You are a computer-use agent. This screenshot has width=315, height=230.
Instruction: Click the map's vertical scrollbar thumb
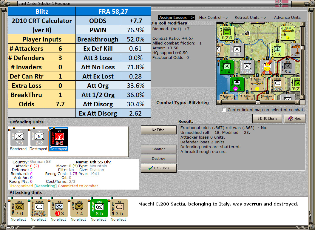point(302,47)
